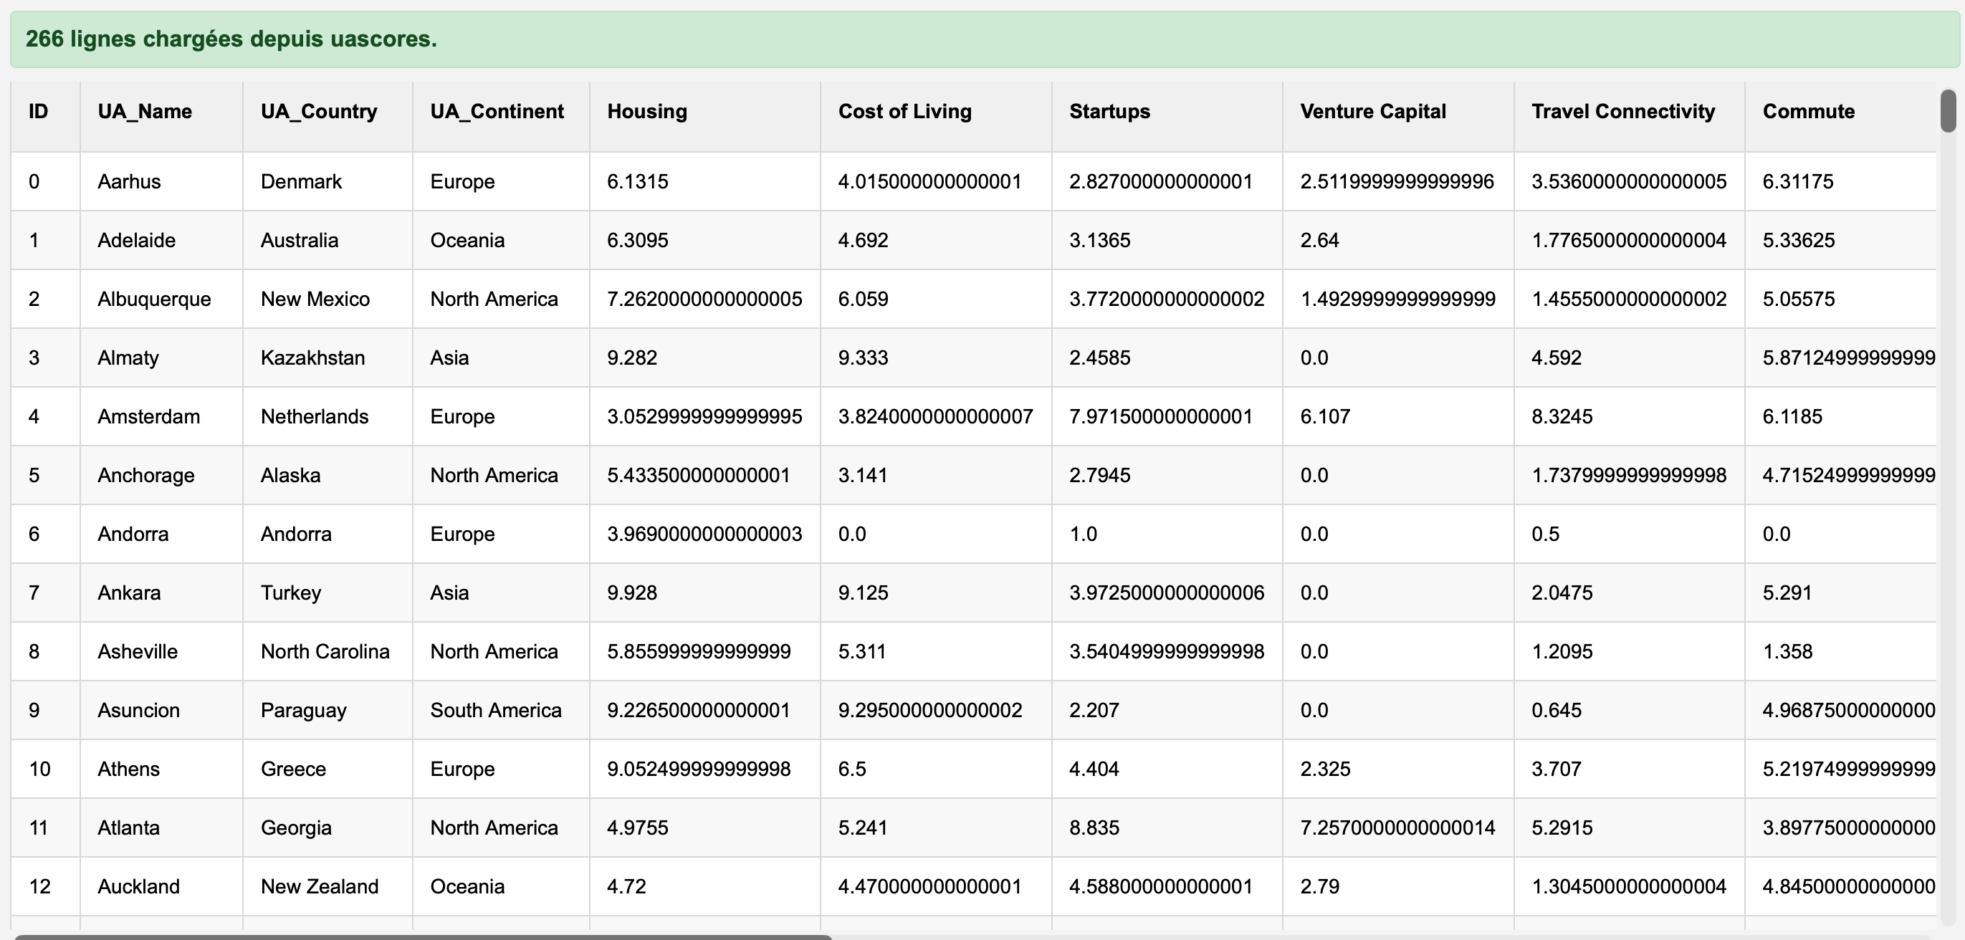Viewport: 1965px width, 940px height.
Task: Select the Auckland cell
Action: pos(162,886)
